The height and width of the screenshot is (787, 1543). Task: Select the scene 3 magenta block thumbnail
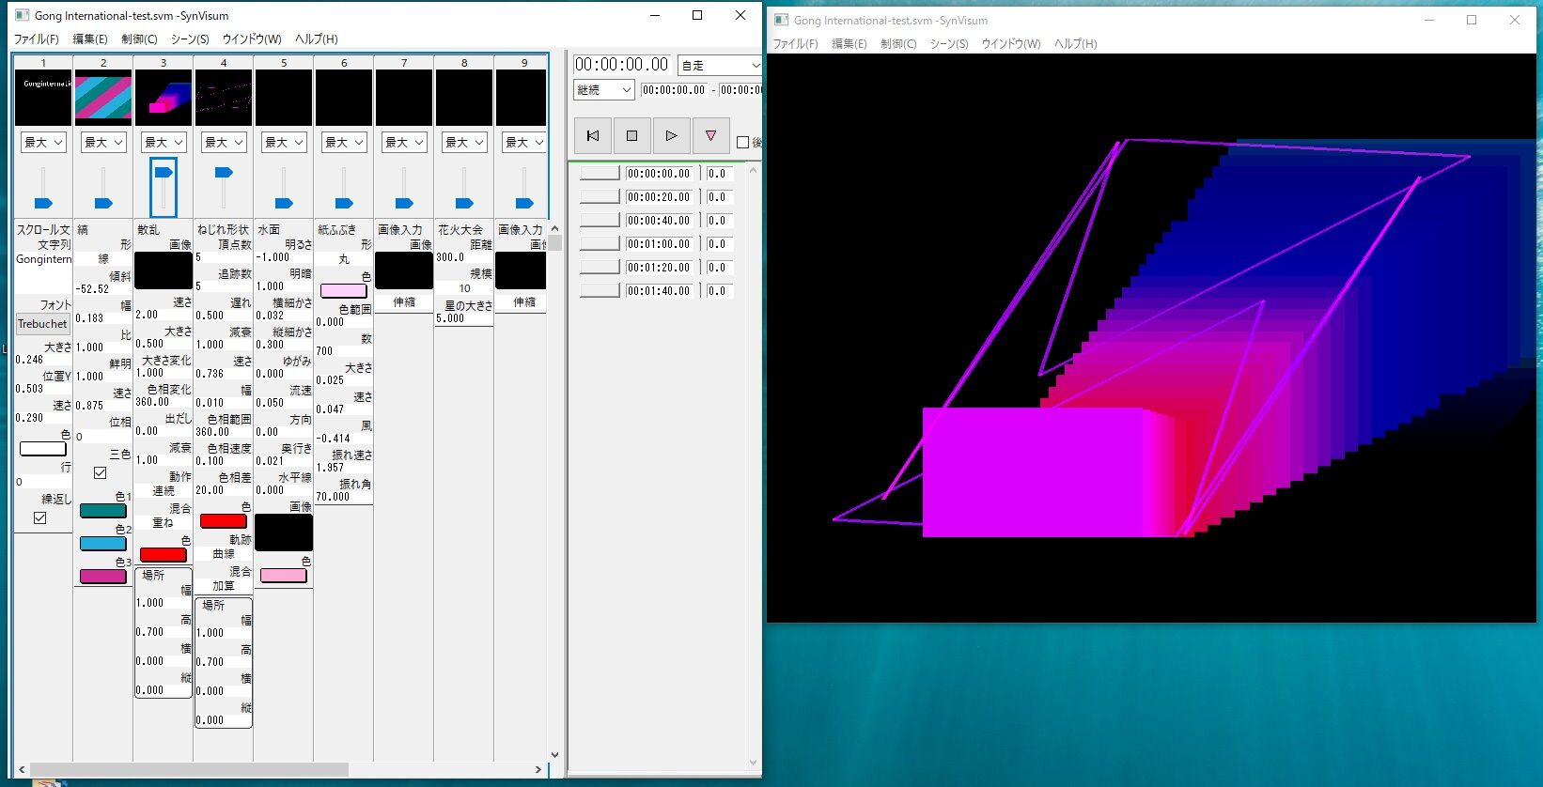(x=164, y=98)
